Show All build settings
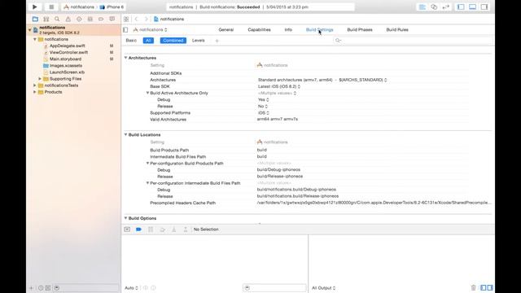521x293 pixels. [x=148, y=41]
